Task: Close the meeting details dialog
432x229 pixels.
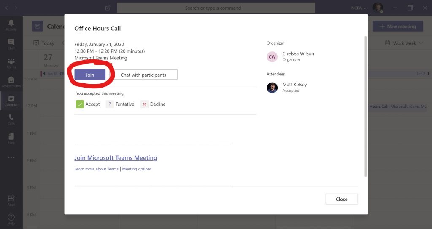Action: coord(342,199)
